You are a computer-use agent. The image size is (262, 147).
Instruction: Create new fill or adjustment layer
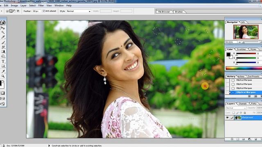click(249, 139)
